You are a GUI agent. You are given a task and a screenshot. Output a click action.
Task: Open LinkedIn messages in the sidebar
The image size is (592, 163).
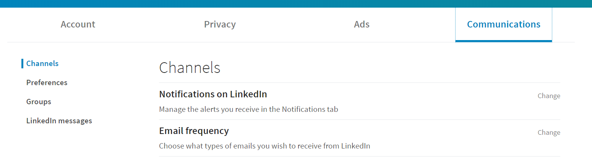click(x=59, y=121)
